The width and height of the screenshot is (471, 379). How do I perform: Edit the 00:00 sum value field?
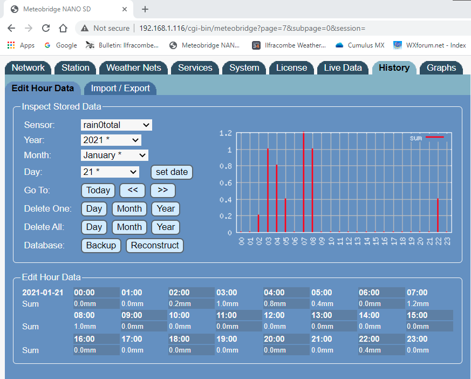pyautogui.click(x=96, y=304)
